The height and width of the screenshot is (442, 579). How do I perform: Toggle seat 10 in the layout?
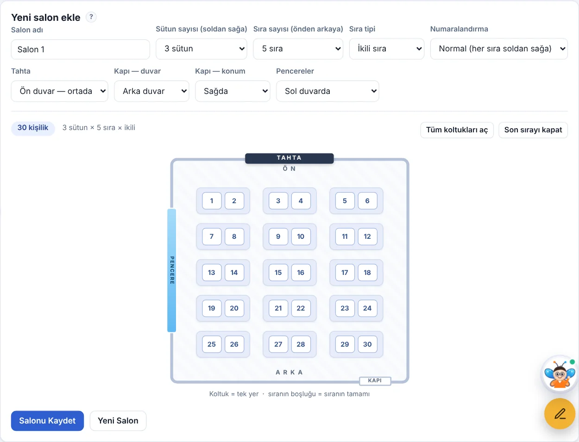(x=301, y=237)
